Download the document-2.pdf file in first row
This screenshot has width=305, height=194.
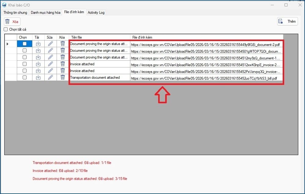click(38, 44)
